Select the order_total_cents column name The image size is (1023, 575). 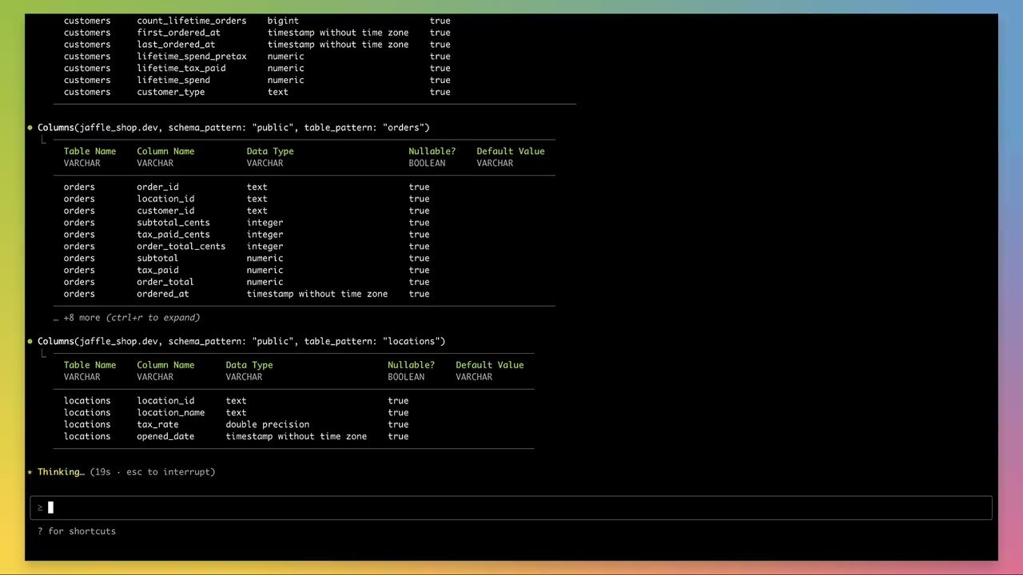181,247
